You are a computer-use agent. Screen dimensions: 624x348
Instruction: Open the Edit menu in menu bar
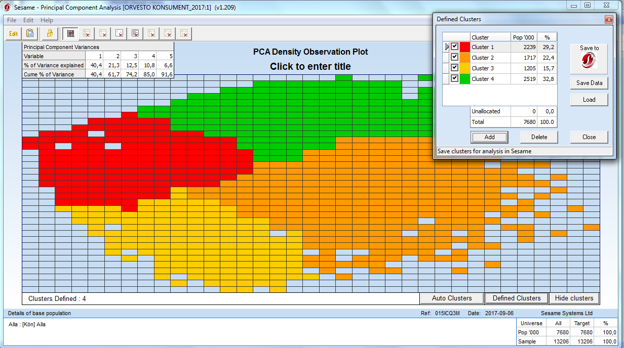28,20
